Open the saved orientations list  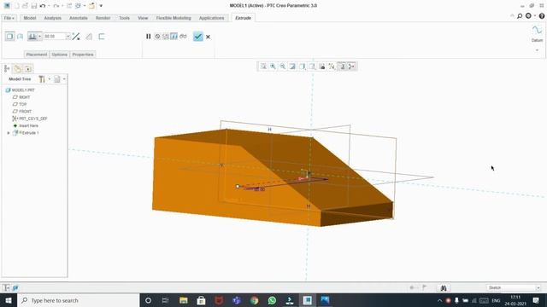point(312,67)
